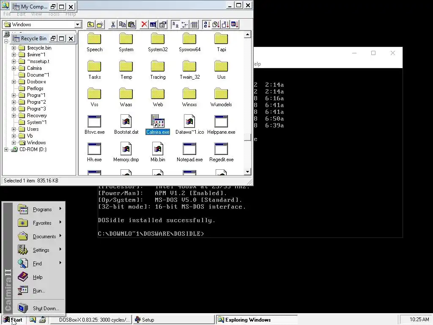433x325 pixels.
Task: Select the Helppane.exe file icon
Action: (x=221, y=125)
